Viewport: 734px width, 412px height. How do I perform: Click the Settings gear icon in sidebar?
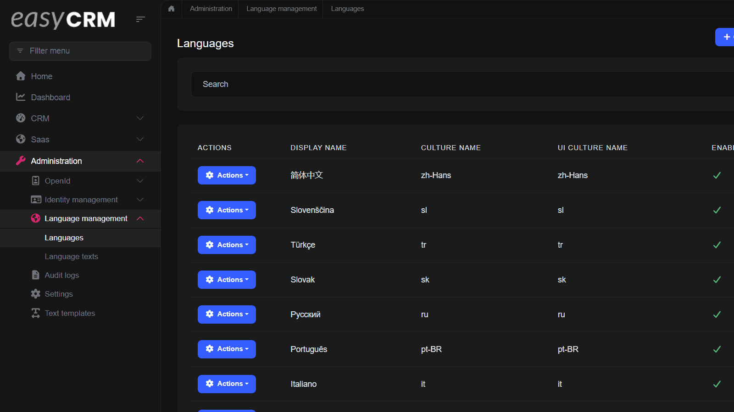tap(36, 294)
